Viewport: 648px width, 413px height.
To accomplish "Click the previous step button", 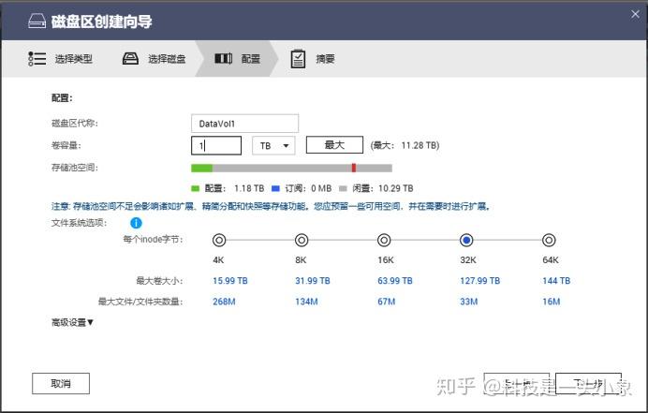I will (x=517, y=384).
